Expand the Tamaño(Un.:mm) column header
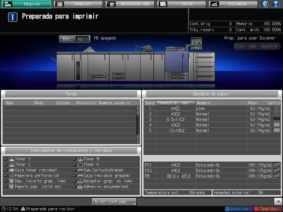The image size is (283, 212). point(176,103)
